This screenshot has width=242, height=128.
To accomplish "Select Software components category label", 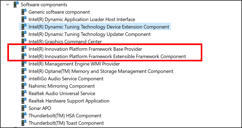I will click(44, 5).
